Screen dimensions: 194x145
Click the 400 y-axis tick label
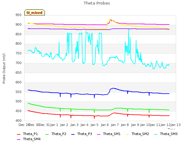[18, 121]
